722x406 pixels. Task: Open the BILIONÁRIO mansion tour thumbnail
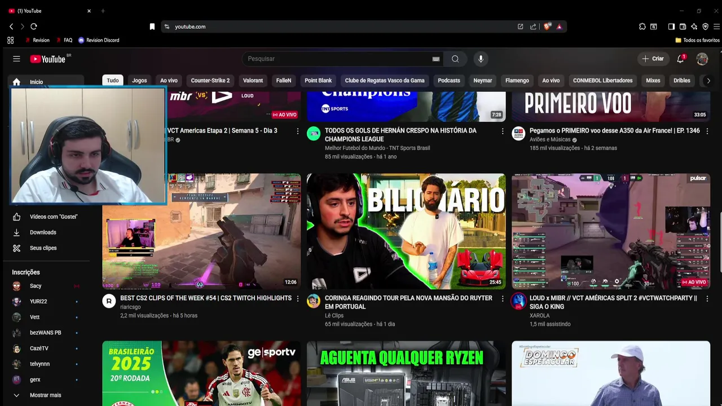pos(406,231)
